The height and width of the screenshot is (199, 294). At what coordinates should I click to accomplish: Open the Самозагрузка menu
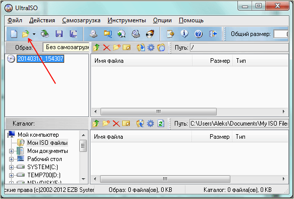click(x=81, y=20)
